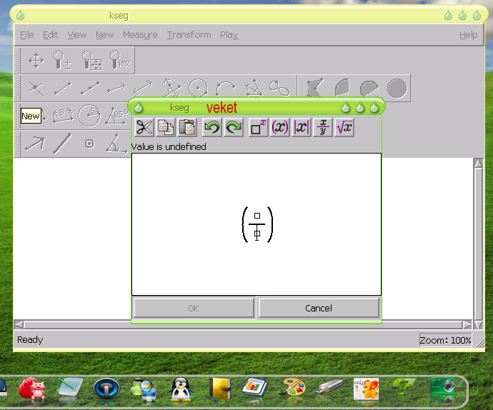Select the pan/move arrows tool in kseg toolbar
The image size is (493, 410).
point(36,61)
